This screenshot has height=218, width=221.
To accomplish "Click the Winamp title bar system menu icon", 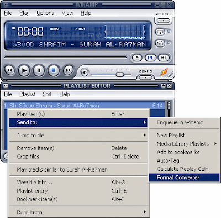I will click(x=6, y=4).
